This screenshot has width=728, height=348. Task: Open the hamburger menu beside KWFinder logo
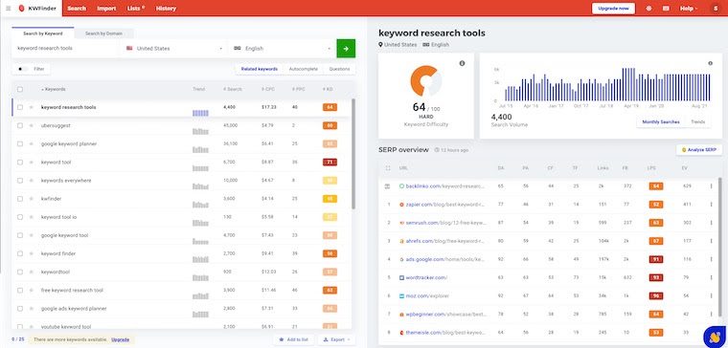pos(8,9)
